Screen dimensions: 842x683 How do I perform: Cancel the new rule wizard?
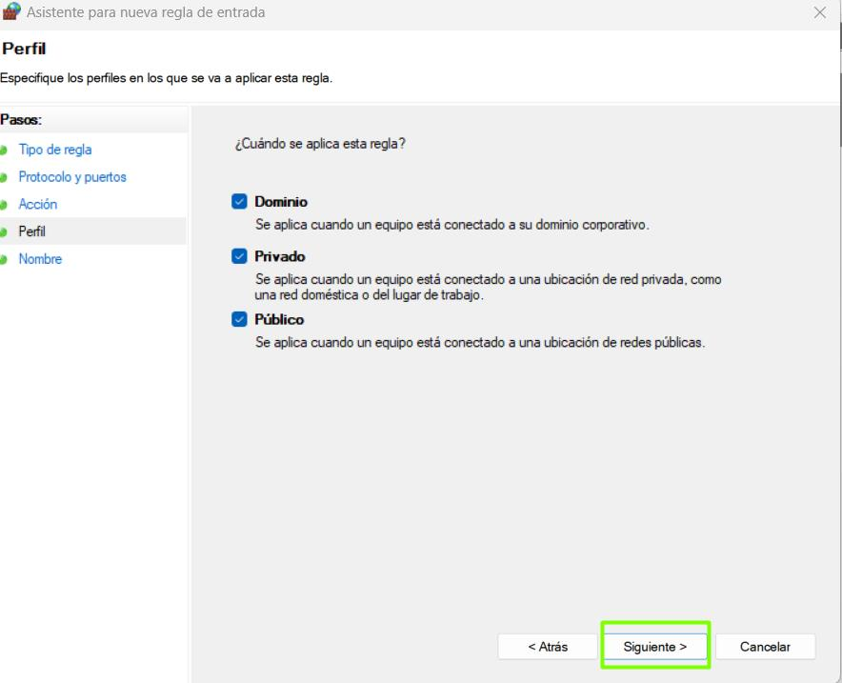[x=765, y=647]
